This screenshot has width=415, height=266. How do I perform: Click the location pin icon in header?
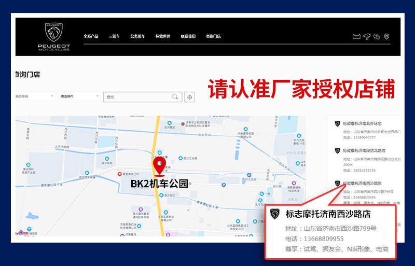click(x=386, y=36)
